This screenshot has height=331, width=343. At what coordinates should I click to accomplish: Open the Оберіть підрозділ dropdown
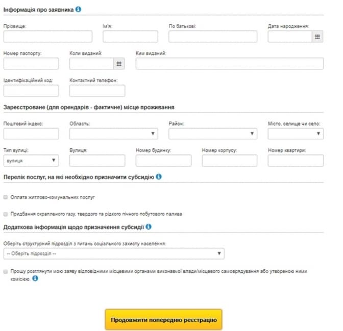[113, 253]
